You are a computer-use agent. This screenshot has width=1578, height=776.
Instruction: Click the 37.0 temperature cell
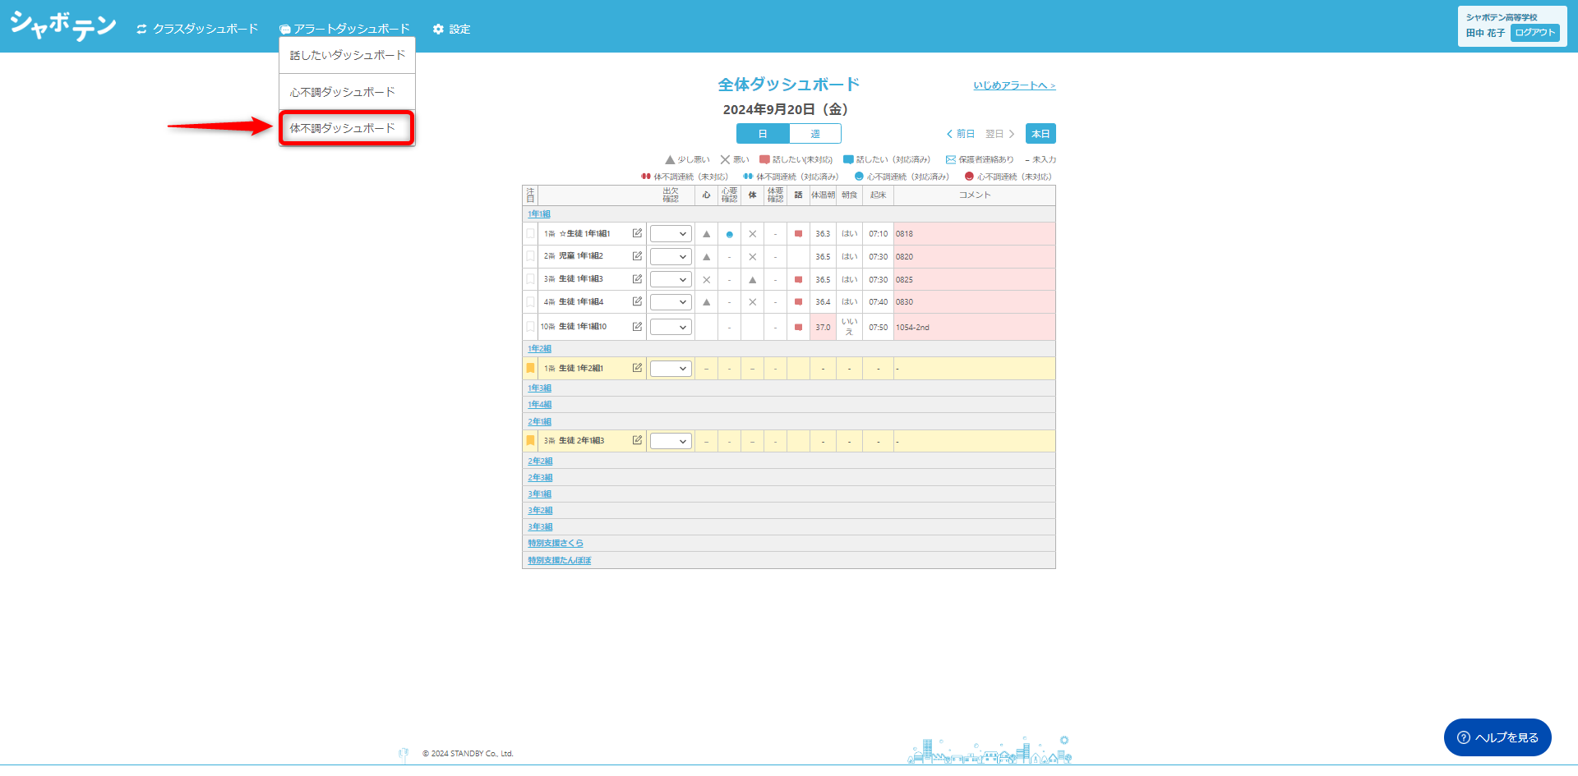coord(823,328)
